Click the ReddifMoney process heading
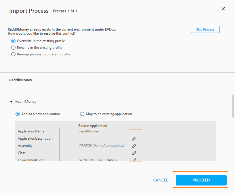235x193 pixels. click(21, 80)
